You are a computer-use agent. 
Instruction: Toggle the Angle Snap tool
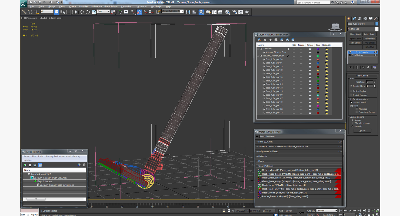(139, 12)
